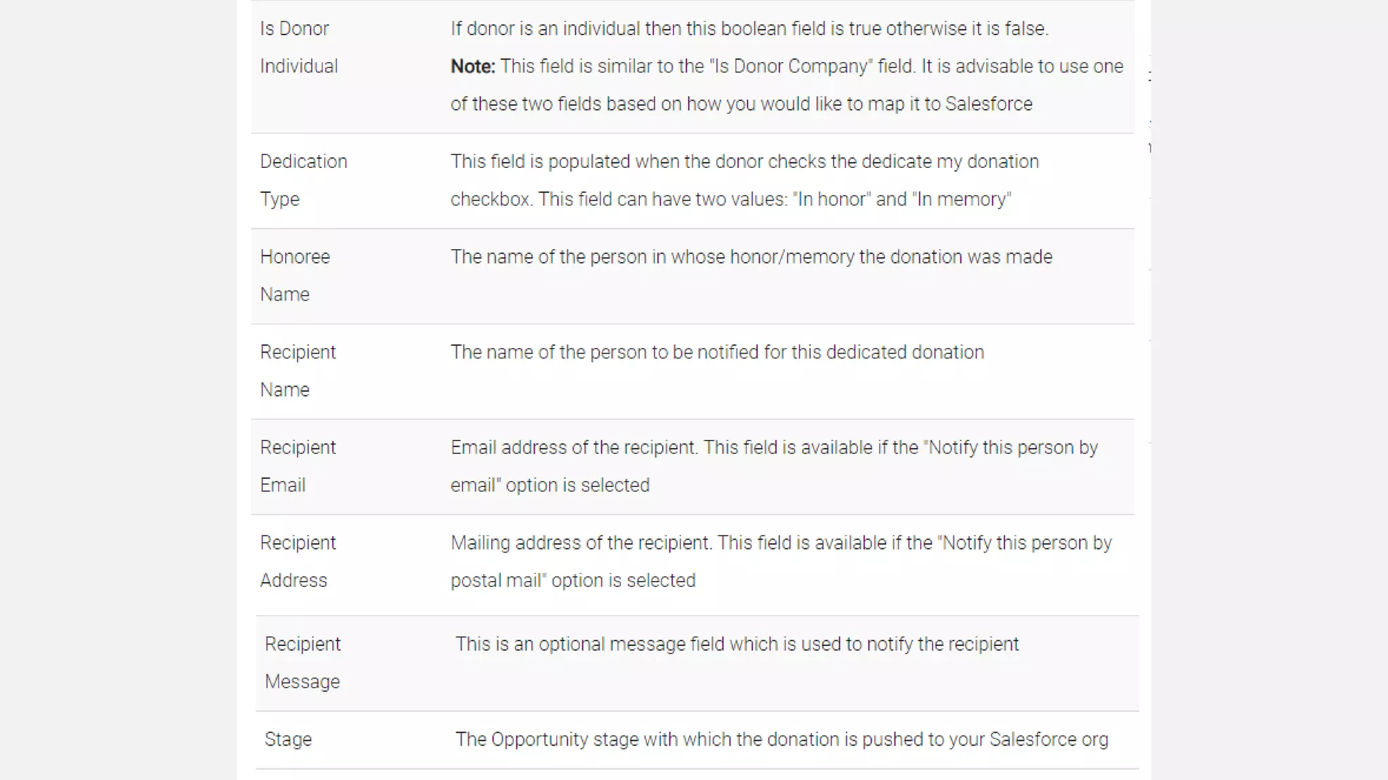
Task: Select the "Recipient Message" field name
Action: coord(302,662)
